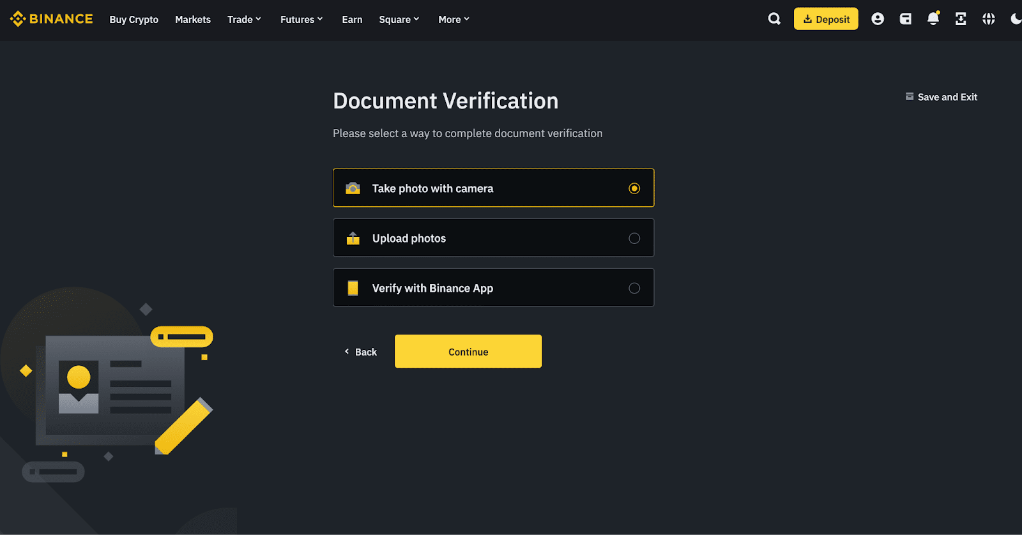1022x535 pixels.
Task: Open the language globe icon
Action: coord(988,19)
